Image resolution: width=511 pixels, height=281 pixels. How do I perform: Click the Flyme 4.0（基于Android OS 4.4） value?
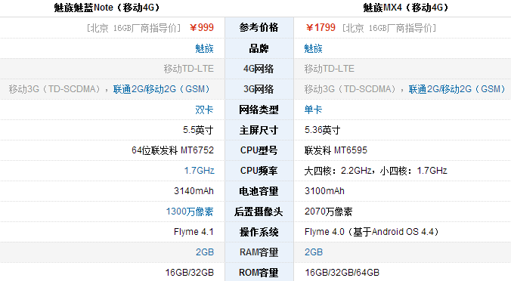[372, 232]
